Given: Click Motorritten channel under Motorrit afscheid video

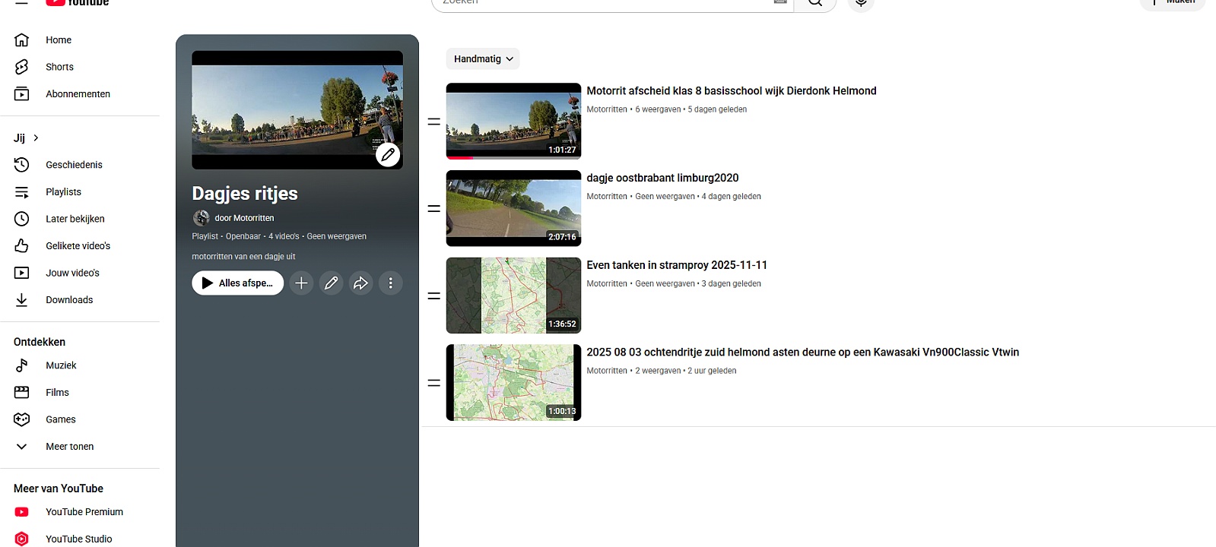Looking at the screenshot, I should coord(607,109).
